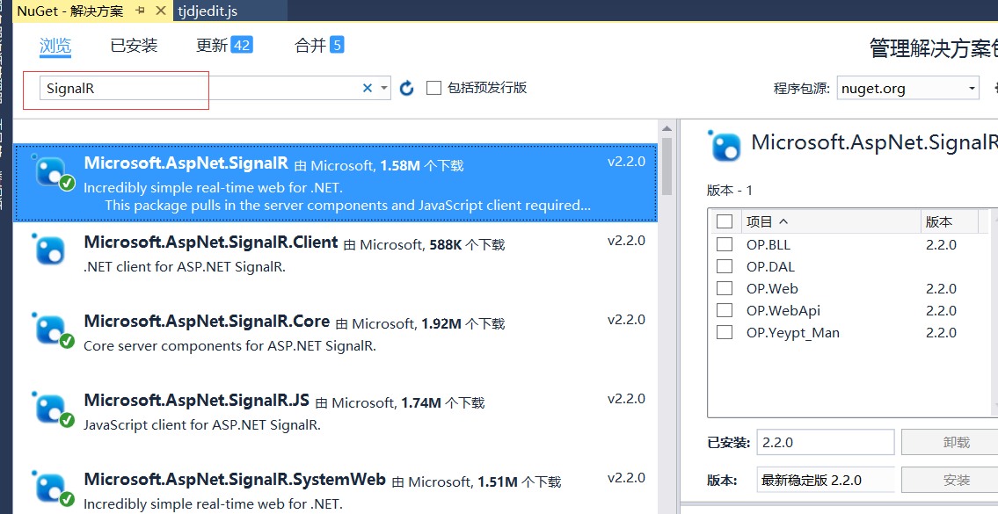Viewport: 998px width, 514px height.
Task: Click the package icon in details pane header
Action: (725, 146)
